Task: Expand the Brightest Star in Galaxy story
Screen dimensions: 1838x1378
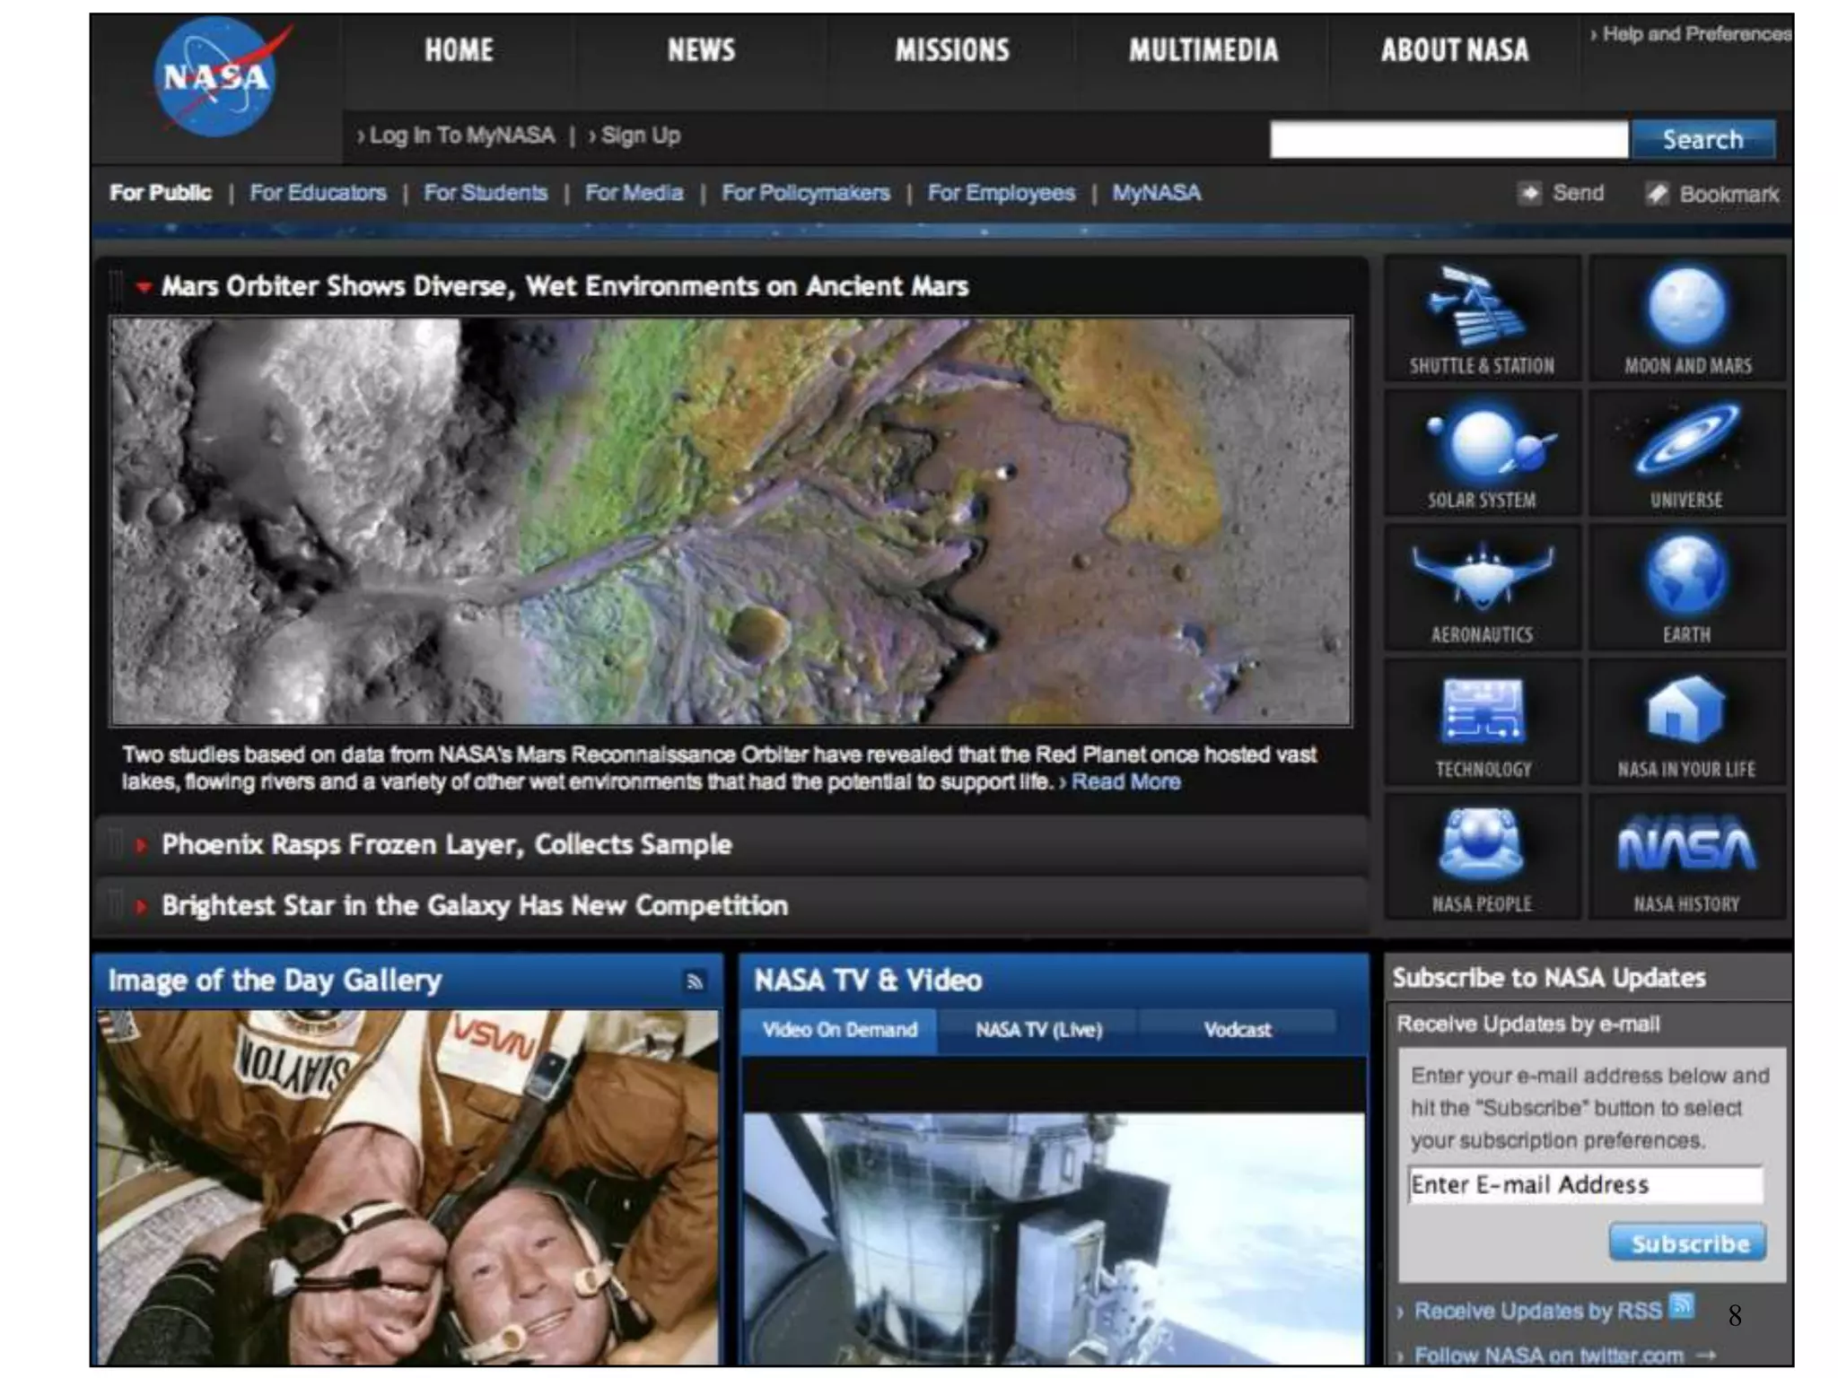Action: (474, 905)
